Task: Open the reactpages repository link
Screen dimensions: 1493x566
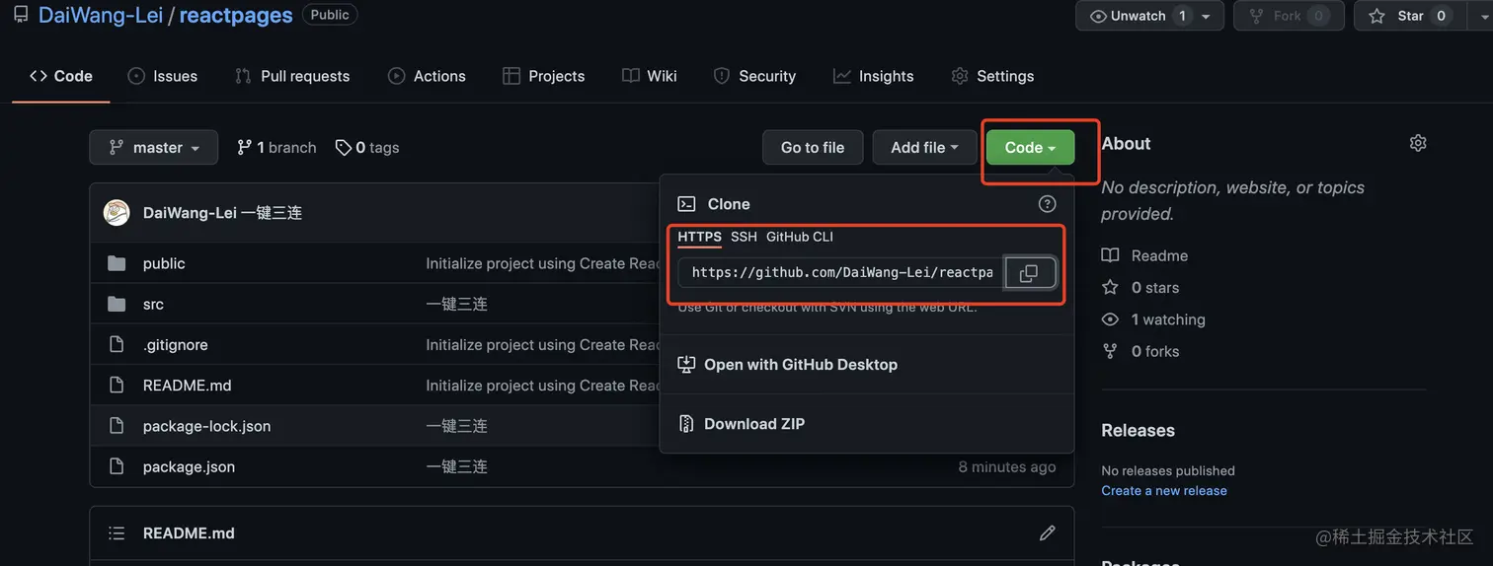Action: coord(236,15)
